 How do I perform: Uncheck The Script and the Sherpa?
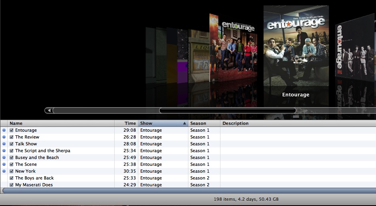(x=11, y=151)
